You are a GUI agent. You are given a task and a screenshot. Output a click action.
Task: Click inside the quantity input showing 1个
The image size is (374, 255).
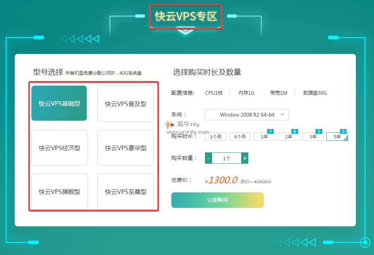pyautogui.click(x=226, y=158)
